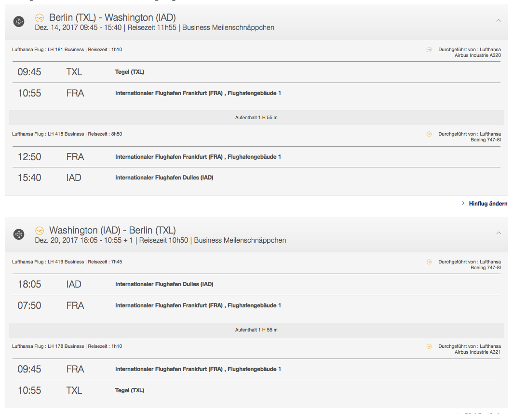Select the 15:40 IAD arrival row
513x414 pixels.
coord(256,178)
